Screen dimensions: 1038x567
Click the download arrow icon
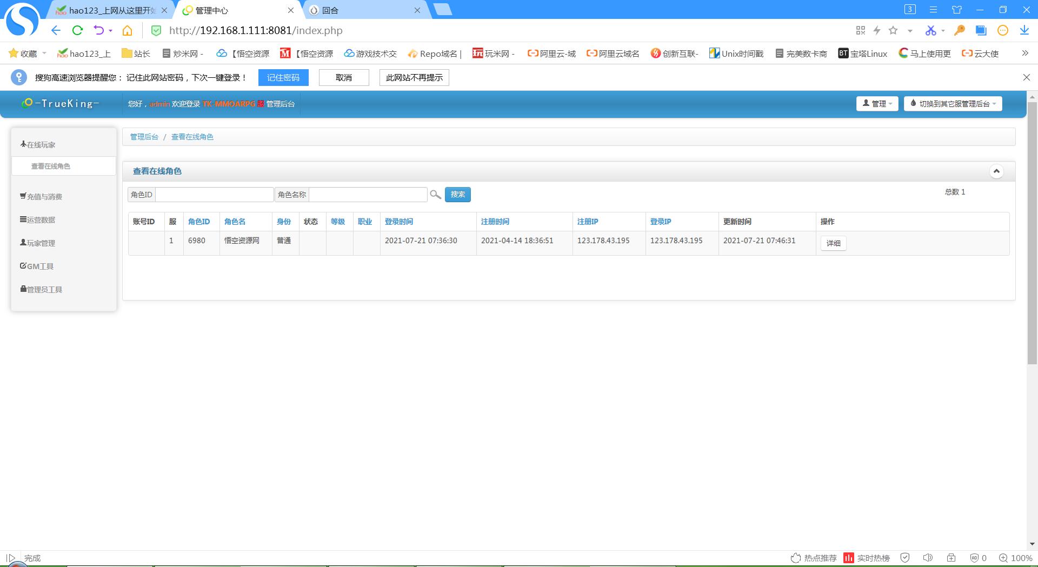click(x=1024, y=30)
